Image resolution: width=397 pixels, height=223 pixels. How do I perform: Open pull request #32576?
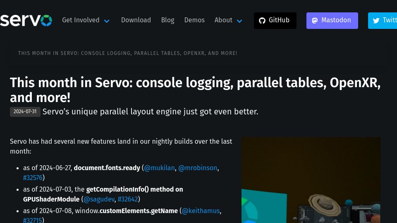pos(33,178)
